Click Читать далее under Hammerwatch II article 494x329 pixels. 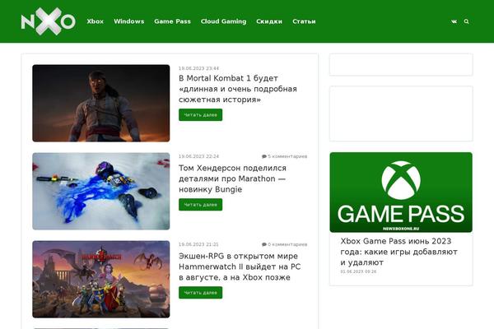pos(200,293)
